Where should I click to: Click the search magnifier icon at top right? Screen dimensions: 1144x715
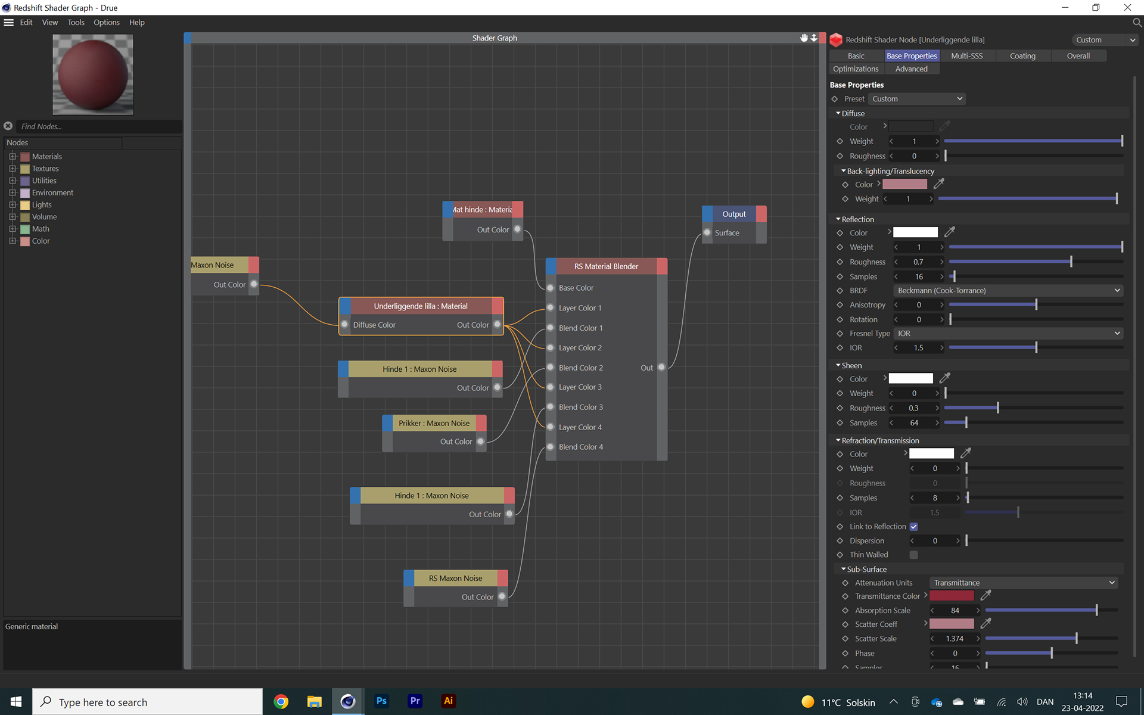tap(1136, 22)
